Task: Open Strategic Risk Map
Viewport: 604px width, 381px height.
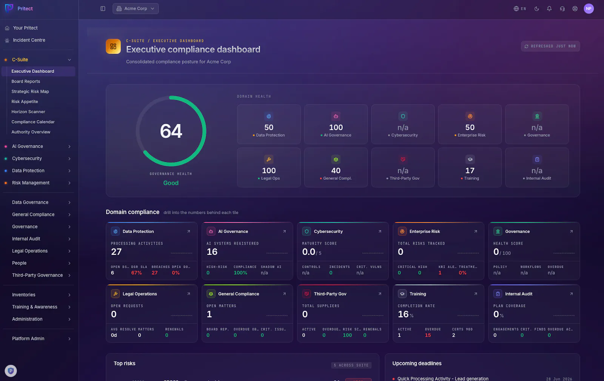Action: coord(30,92)
